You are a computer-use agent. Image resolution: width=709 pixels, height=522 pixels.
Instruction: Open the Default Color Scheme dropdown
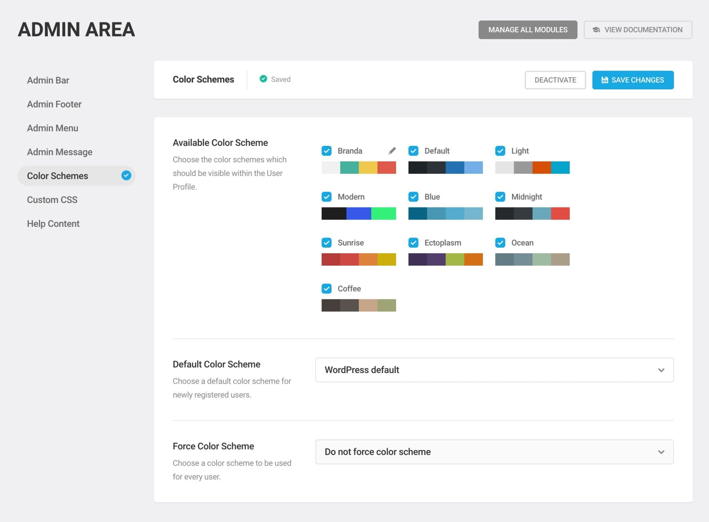point(494,370)
